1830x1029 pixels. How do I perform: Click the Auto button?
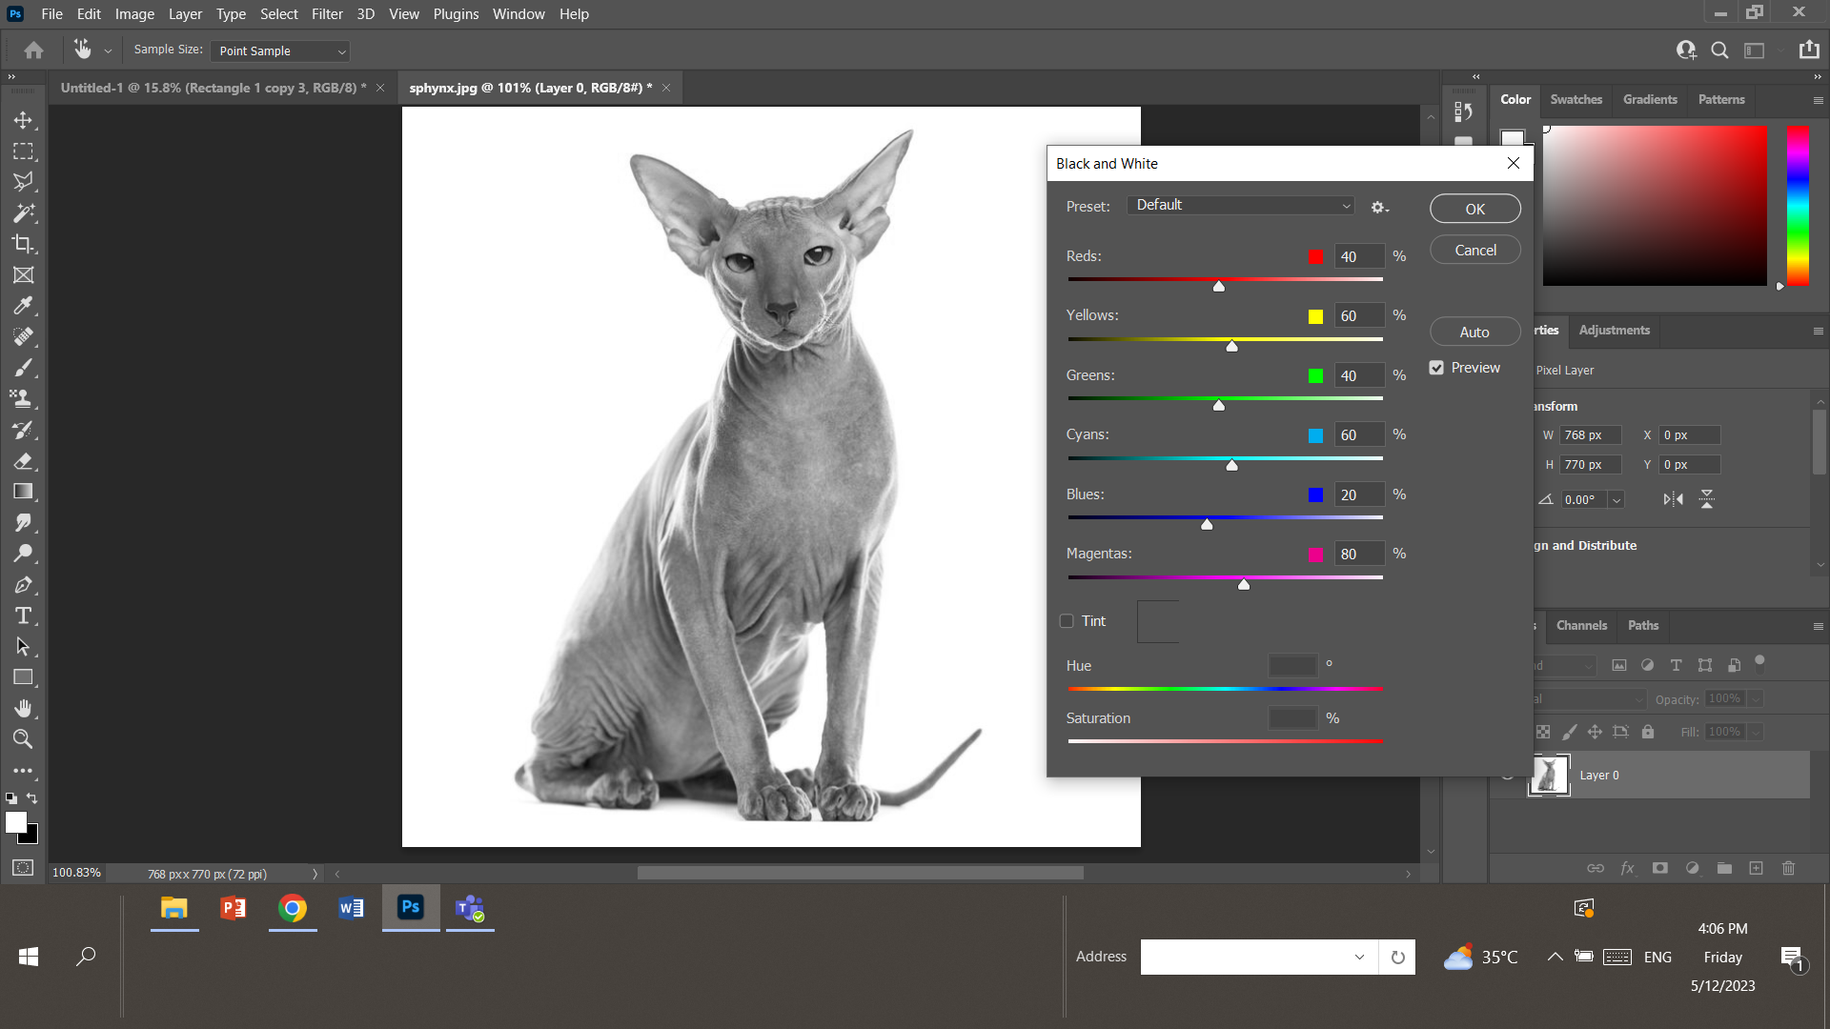click(x=1474, y=333)
